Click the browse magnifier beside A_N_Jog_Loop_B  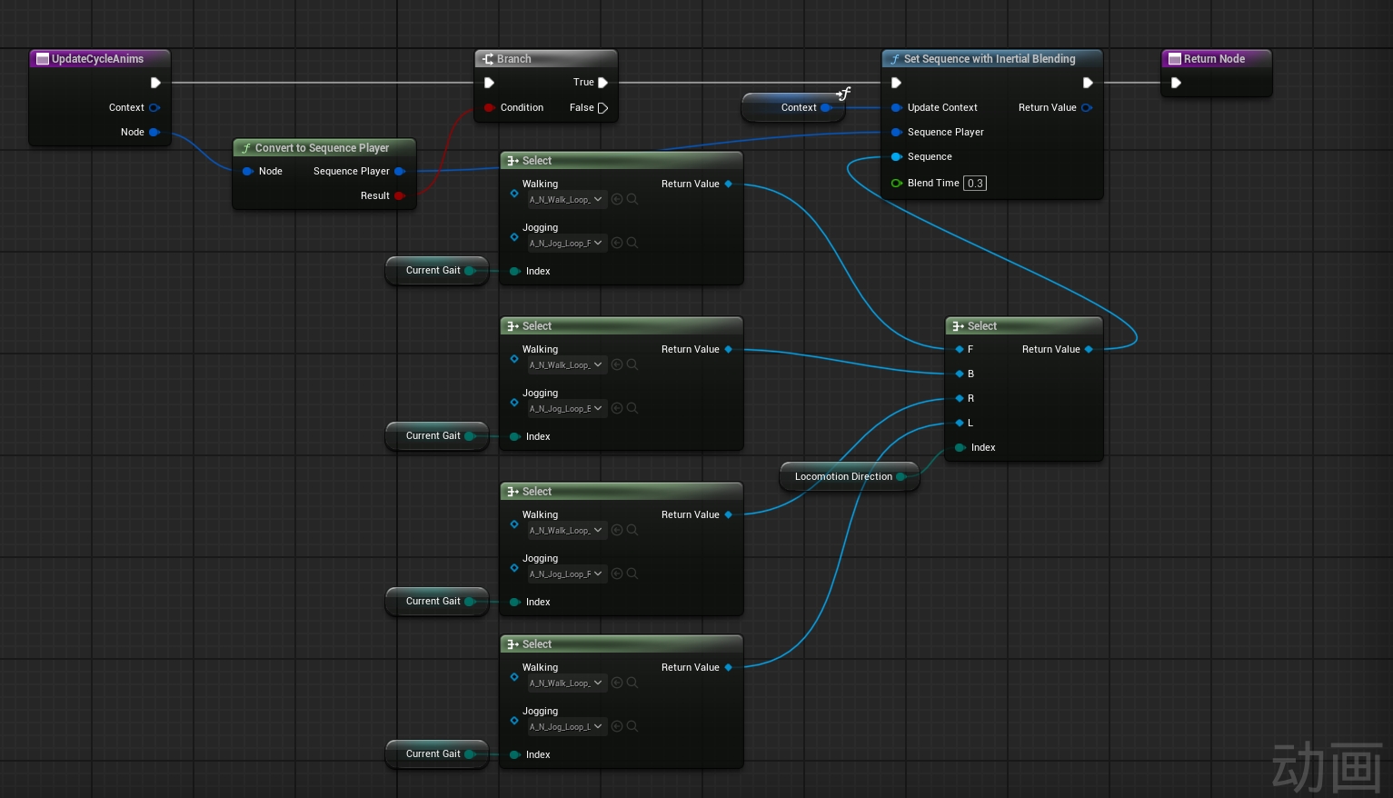[632, 408]
